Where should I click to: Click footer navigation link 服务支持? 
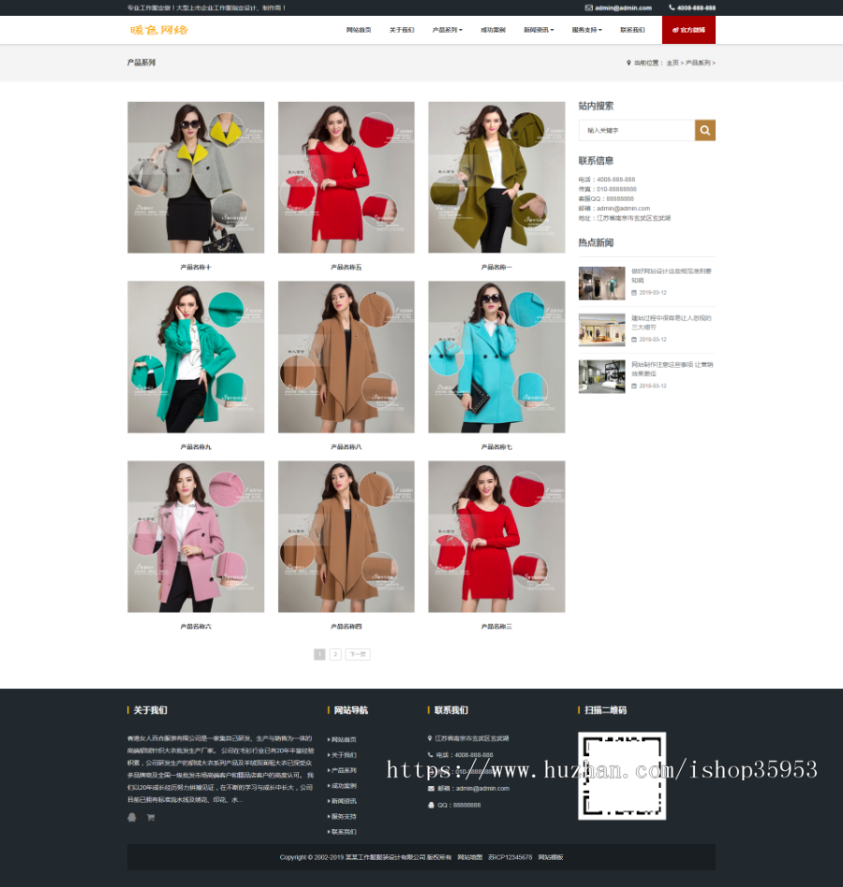344,816
